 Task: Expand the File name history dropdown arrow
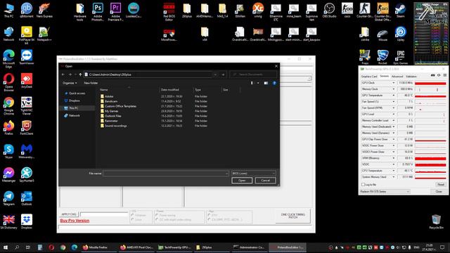[x=226, y=174]
